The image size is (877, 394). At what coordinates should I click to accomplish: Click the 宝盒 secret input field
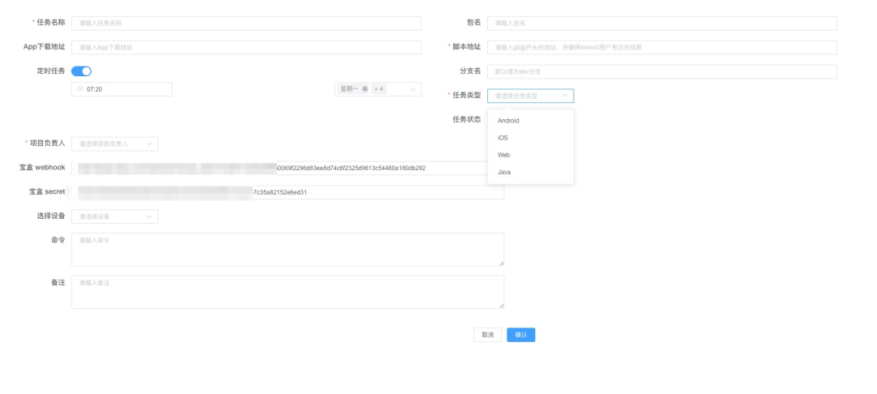(287, 192)
